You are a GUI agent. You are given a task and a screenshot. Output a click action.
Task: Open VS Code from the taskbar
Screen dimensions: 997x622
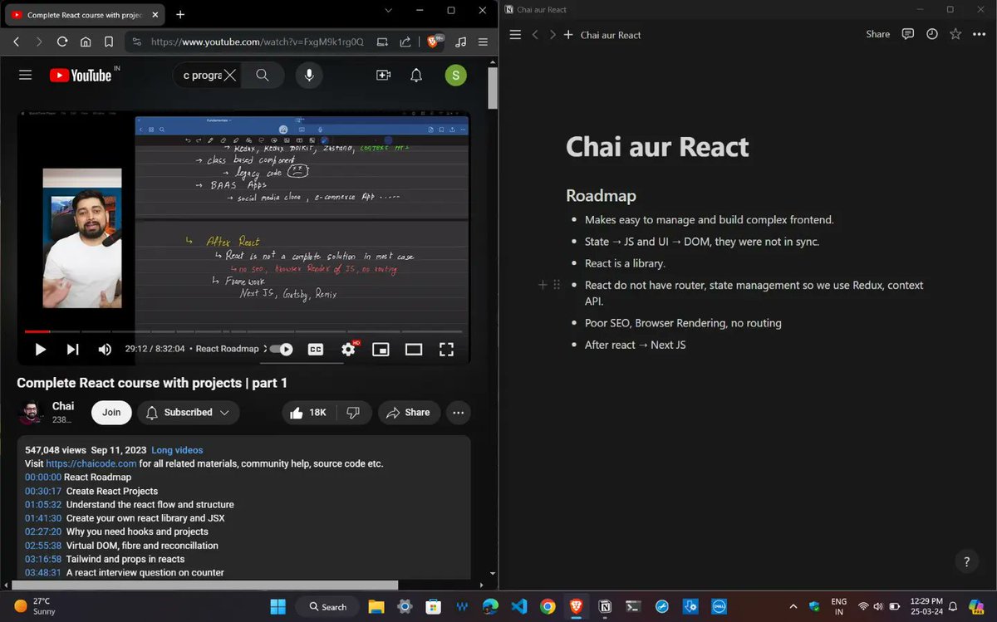click(x=518, y=606)
